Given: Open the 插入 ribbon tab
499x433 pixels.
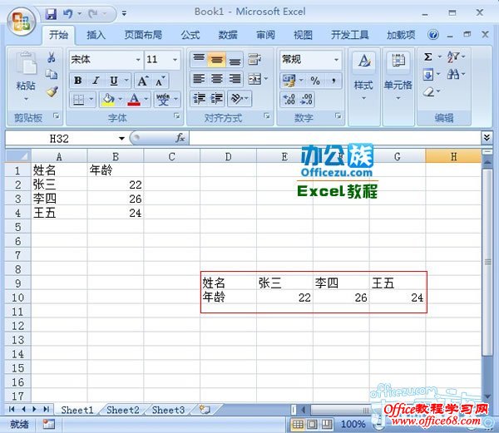Looking at the screenshot, I should click(x=96, y=35).
